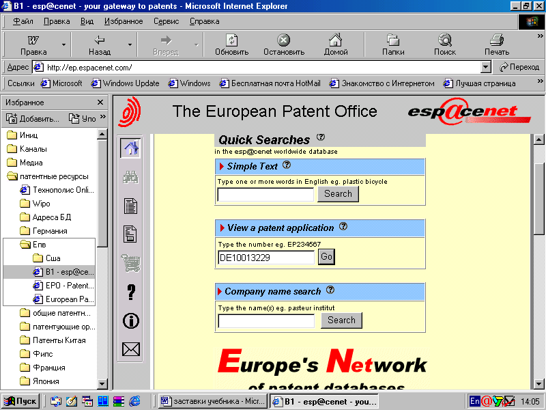The height and width of the screenshot is (410, 546).
Task: Open dropdown arrow next to Вперед
Action: click(196, 44)
